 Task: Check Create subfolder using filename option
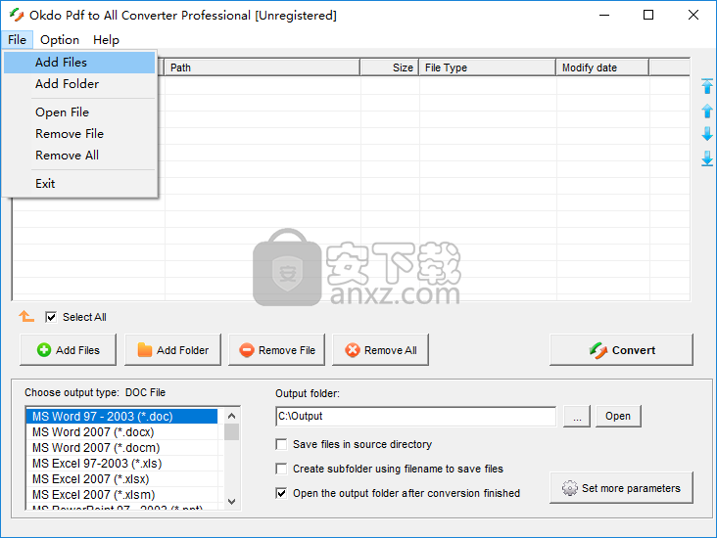click(x=281, y=469)
